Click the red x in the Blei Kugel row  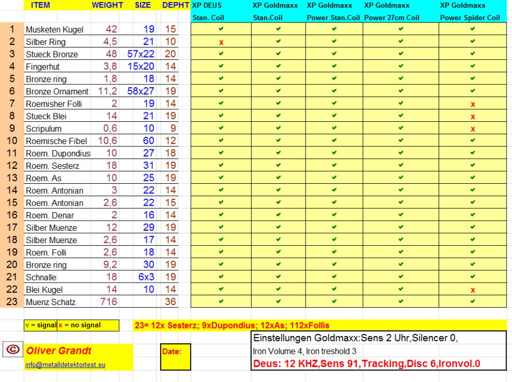coord(472,290)
